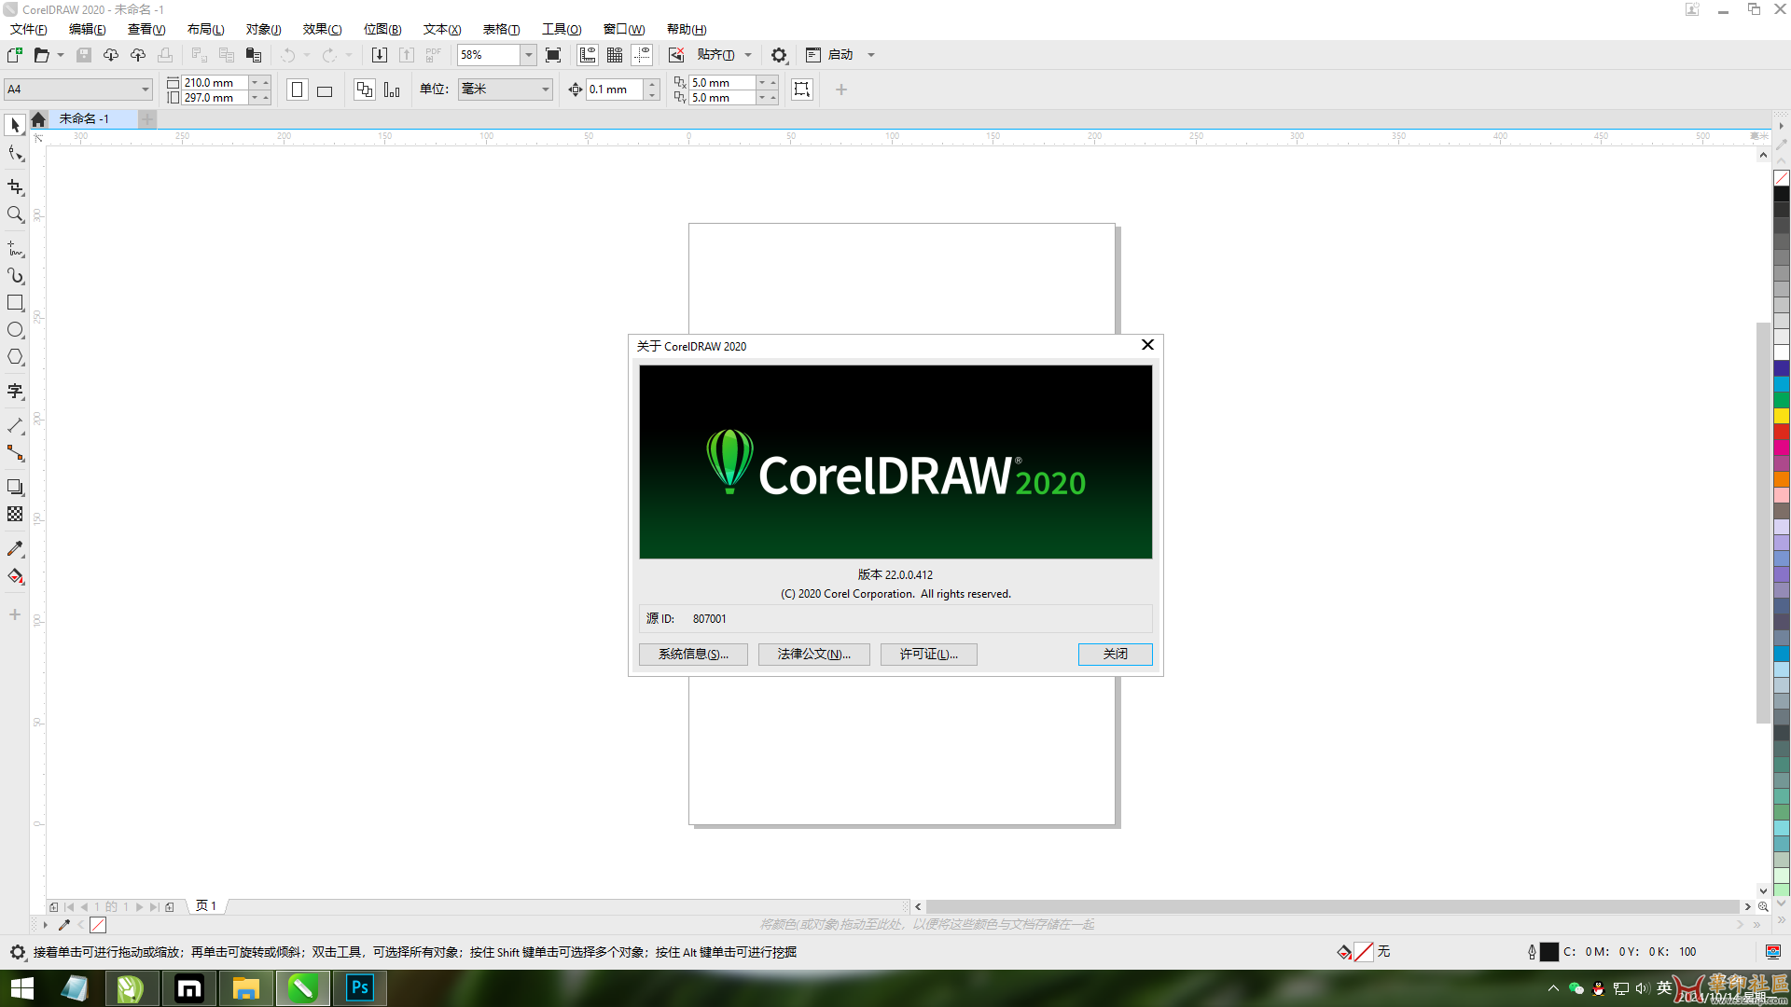Select the Parallel Dimension tool

[15, 426]
